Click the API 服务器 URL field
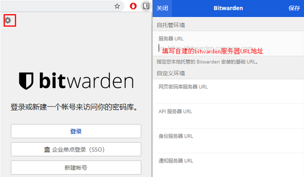This screenshot has height=177, width=304. click(x=230, y=116)
